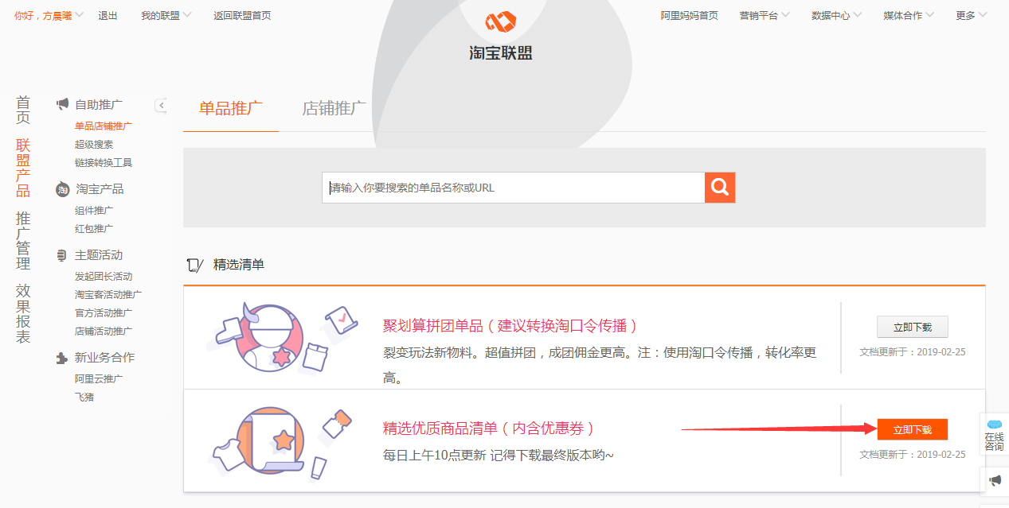Switch to the 店铺推广 tab
Image resolution: width=1009 pixels, height=508 pixels.
tap(334, 109)
